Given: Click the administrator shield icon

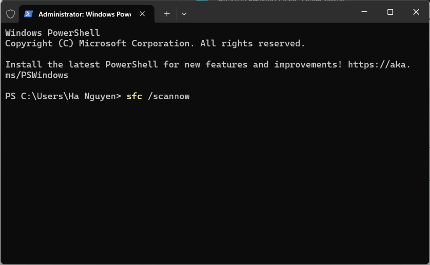Looking at the screenshot, I should (10, 14).
